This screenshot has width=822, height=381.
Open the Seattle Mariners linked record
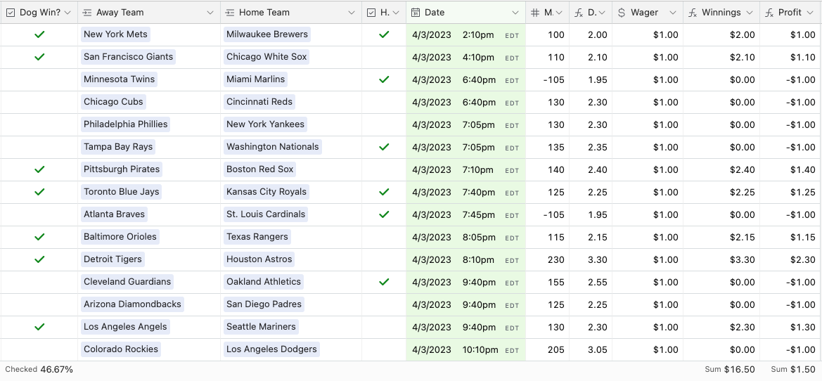tap(261, 327)
